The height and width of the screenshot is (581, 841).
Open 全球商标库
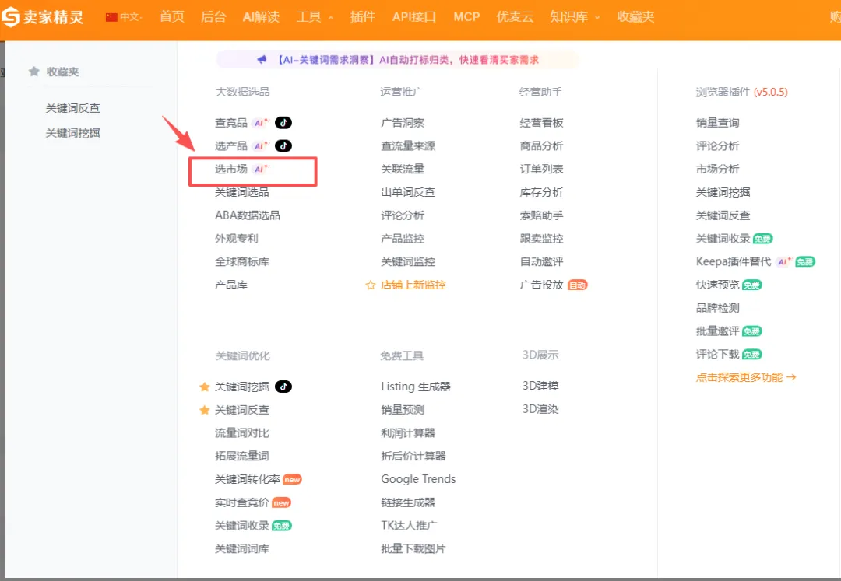[x=241, y=262]
